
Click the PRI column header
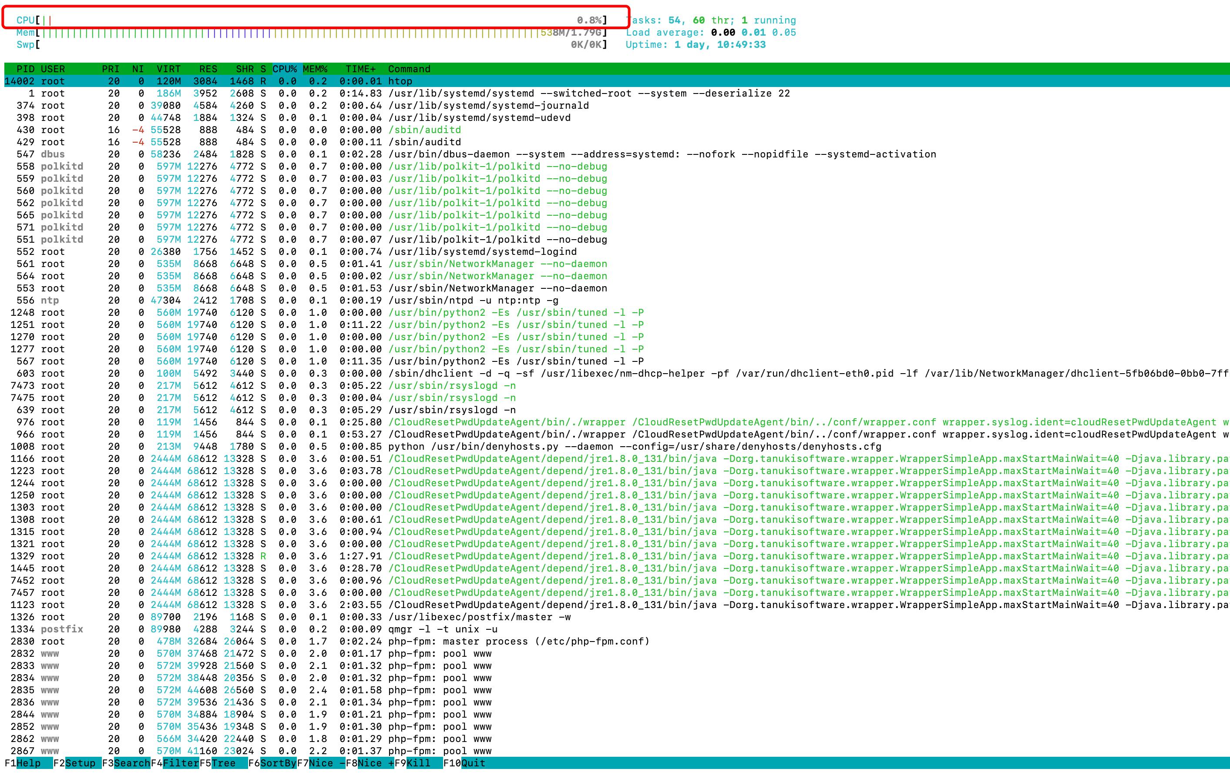coord(110,69)
